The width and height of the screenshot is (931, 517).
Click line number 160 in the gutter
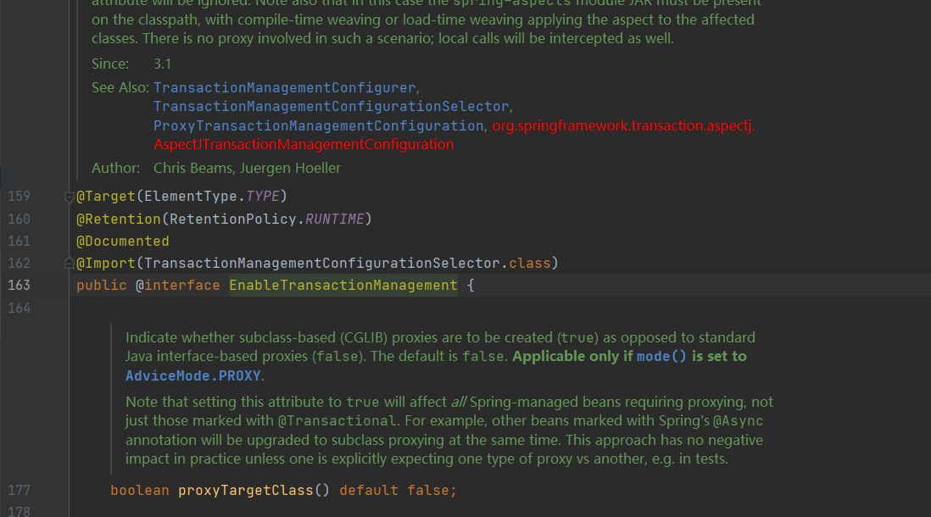pos(19,219)
